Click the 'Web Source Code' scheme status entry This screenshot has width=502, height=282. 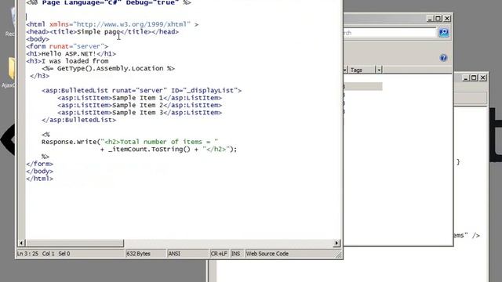(267, 254)
